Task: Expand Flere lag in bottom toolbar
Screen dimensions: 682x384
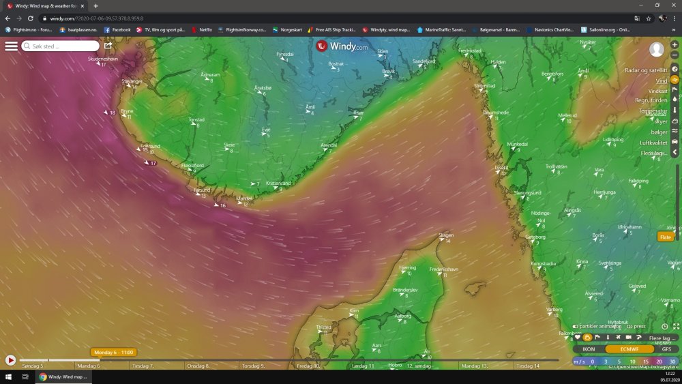Action: tap(662, 338)
